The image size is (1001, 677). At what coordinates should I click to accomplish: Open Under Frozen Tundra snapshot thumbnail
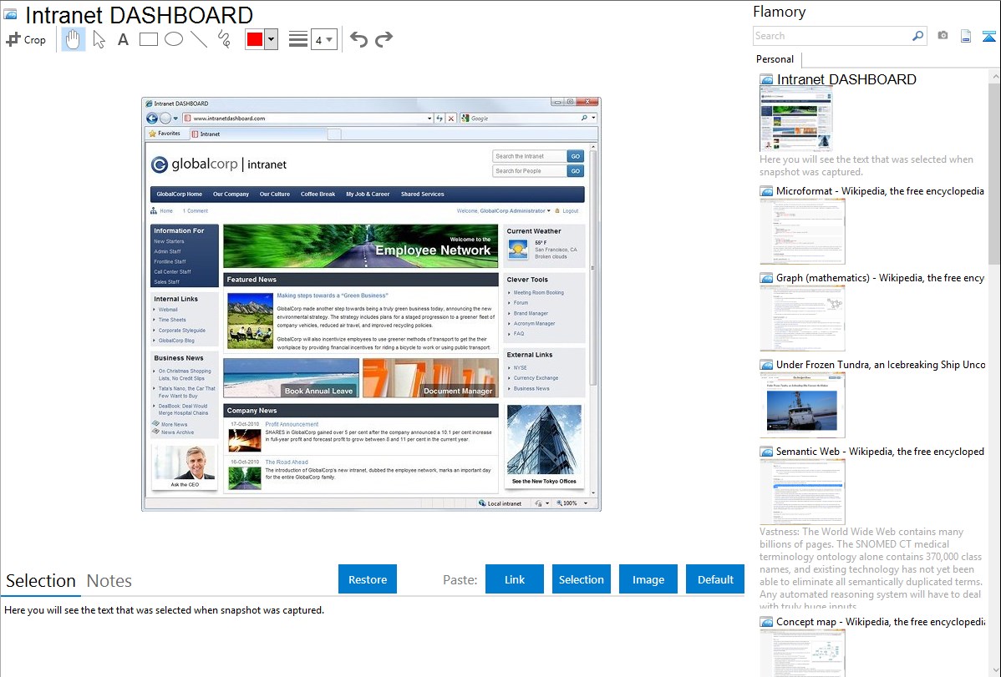point(802,405)
